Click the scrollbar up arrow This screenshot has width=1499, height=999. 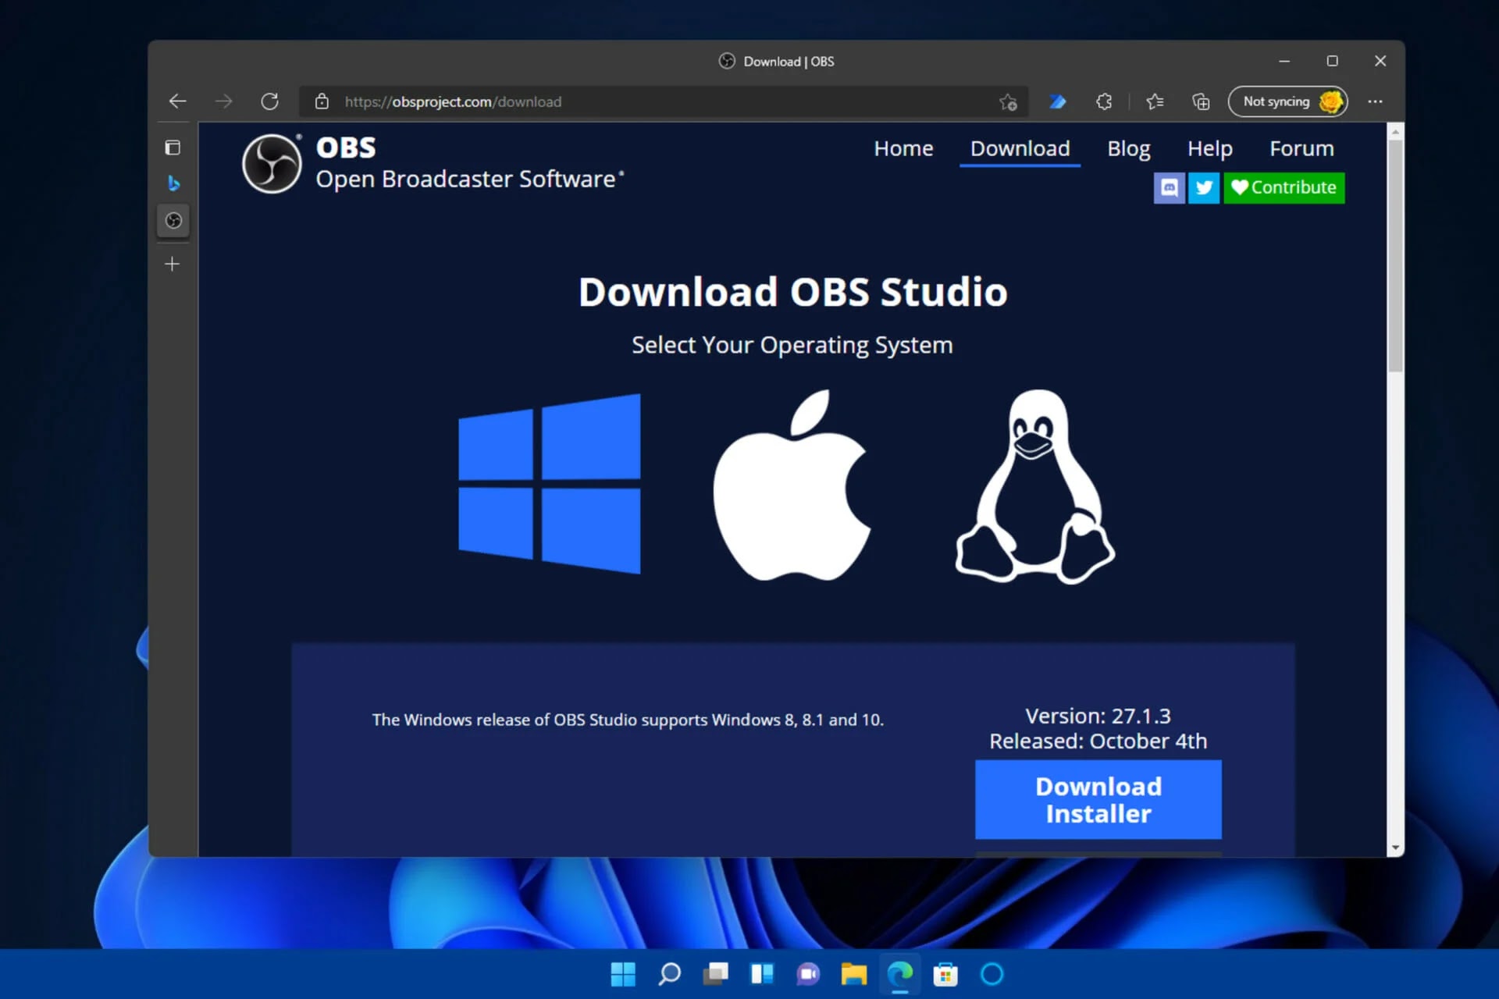point(1395,132)
